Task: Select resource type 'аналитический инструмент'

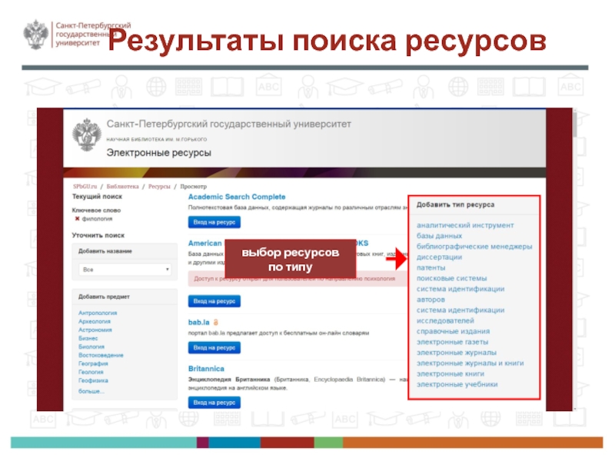Action: pos(465,225)
